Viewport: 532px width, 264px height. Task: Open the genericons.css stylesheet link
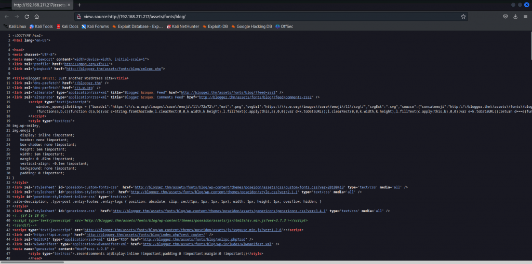(x=219, y=211)
